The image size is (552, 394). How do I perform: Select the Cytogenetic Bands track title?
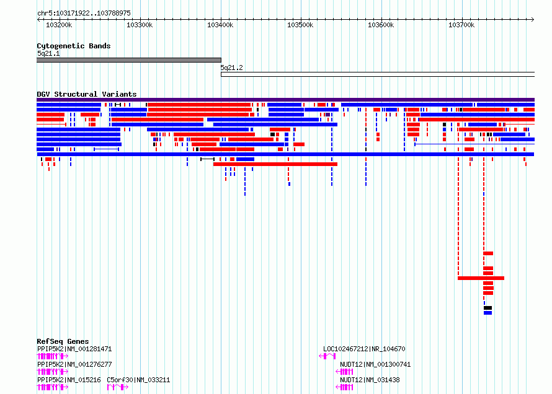(x=74, y=46)
